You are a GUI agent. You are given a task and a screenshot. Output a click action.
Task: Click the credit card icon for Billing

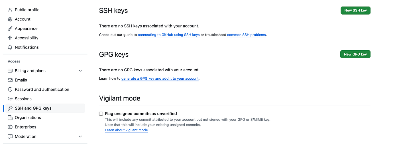tap(10, 71)
